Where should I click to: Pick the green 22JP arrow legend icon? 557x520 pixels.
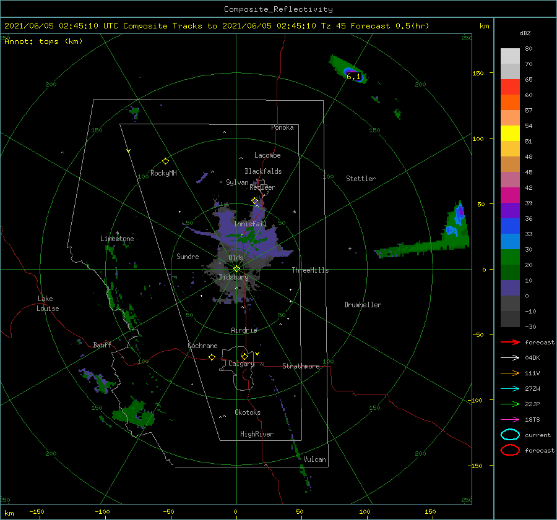click(x=510, y=404)
